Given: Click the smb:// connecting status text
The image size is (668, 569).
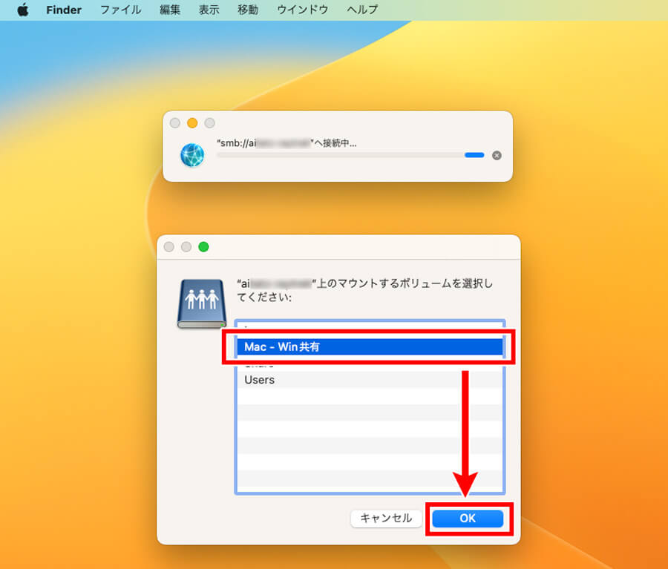Looking at the screenshot, I should click(x=286, y=143).
